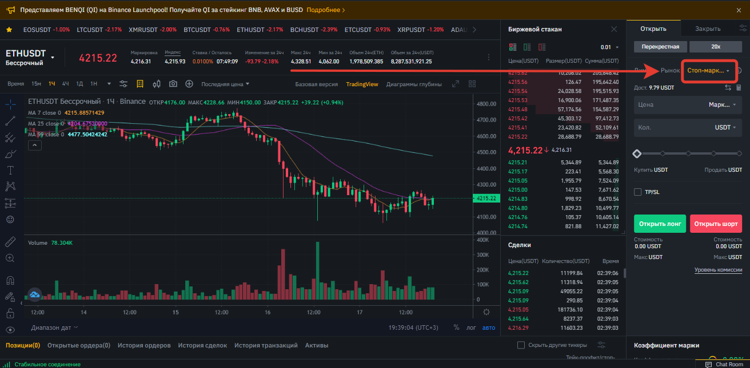
Task: Open Диапазон дат date range menu
Action: (55, 327)
